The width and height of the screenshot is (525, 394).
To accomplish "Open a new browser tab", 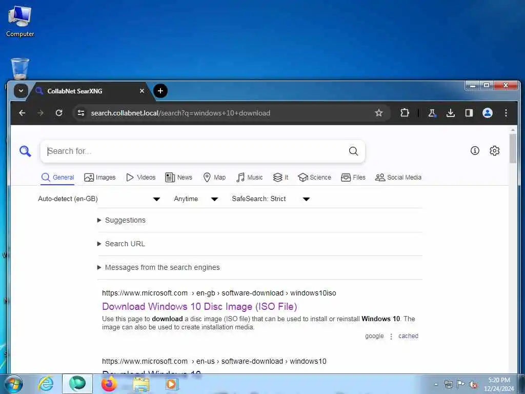I will (x=160, y=91).
